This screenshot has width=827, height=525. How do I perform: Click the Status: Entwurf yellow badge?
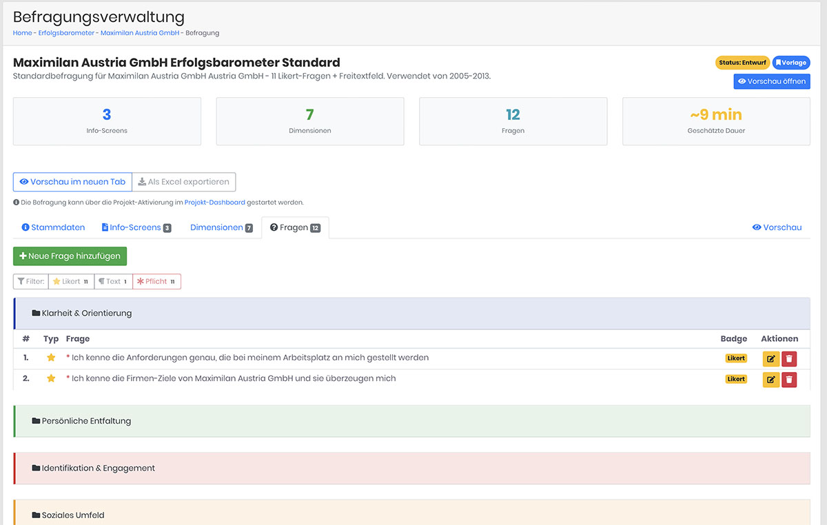point(742,63)
